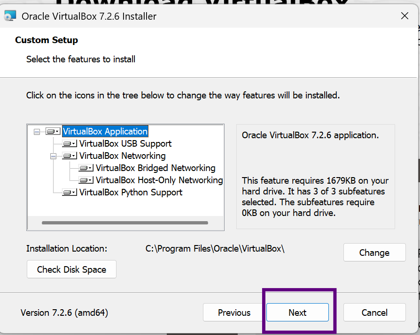
Task: Open feature icon dropdown for Bridged Networking
Action: coord(86,168)
